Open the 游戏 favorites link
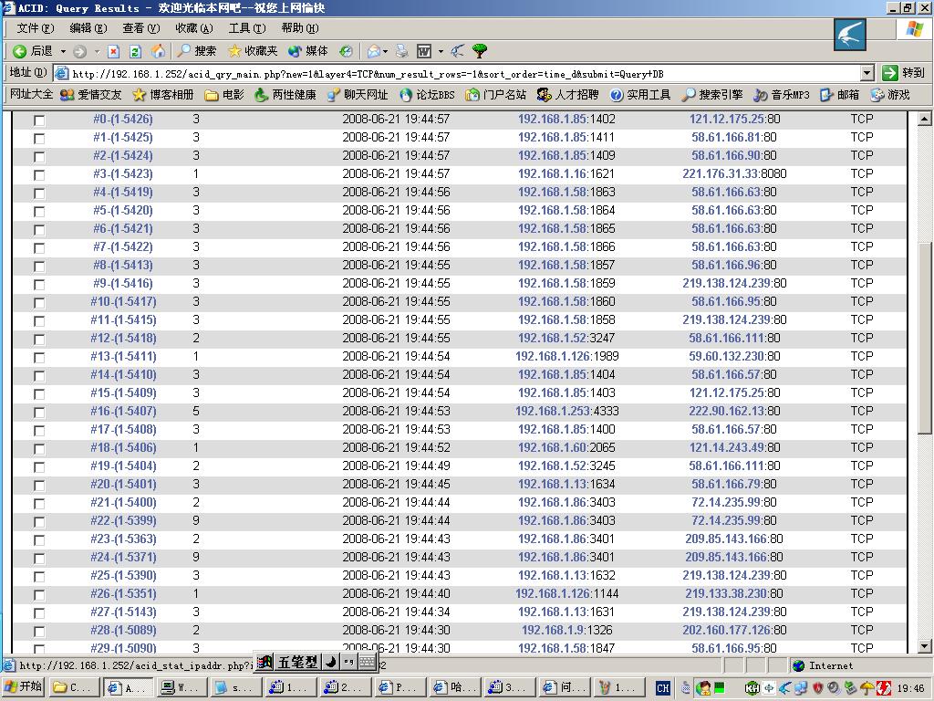Screen dimensions: 934x701 coord(890,95)
